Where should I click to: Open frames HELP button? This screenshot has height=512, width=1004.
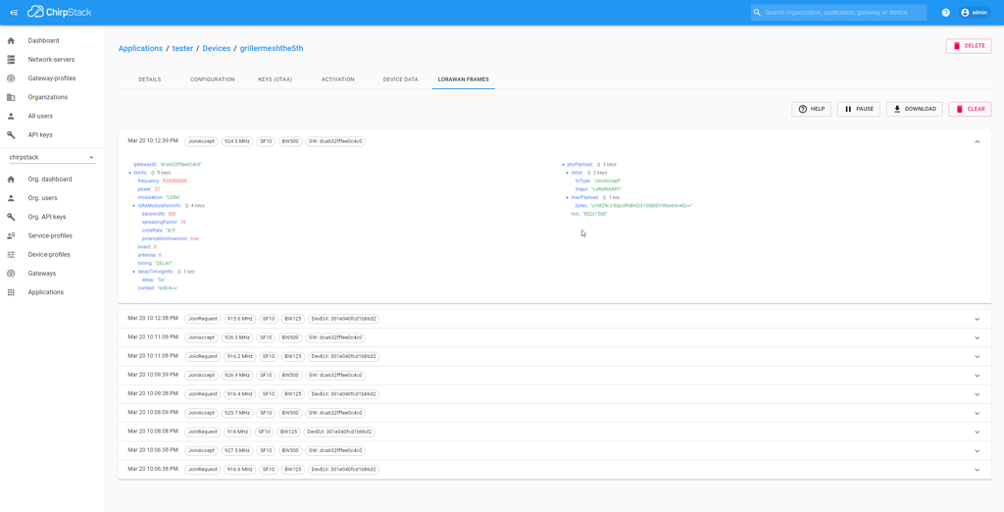coord(811,109)
